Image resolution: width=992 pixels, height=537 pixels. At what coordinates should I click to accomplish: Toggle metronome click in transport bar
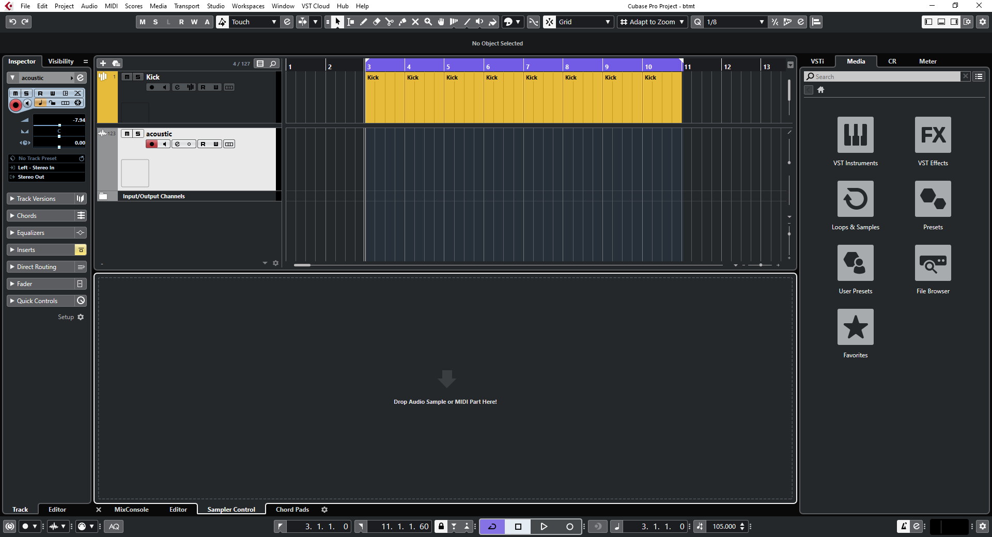[x=904, y=527]
